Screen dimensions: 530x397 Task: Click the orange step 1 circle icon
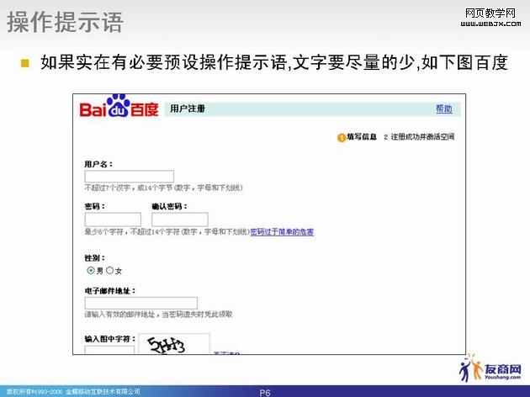342,136
